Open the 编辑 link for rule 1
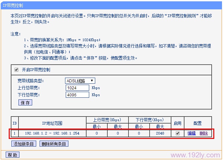Screen dimensions: 223x160 point(191,133)
